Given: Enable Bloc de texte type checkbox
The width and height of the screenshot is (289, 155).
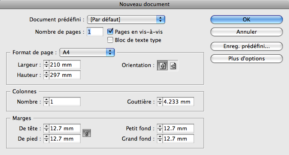Looking at the screenshot, I should coord(110,40).
